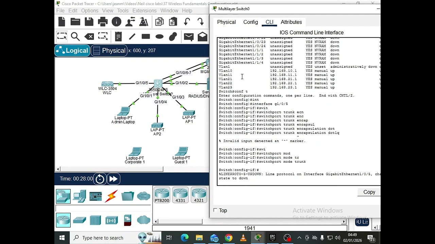Choose the Select tool
This screenshot has width=435, height=244.
tap(62, 36)
